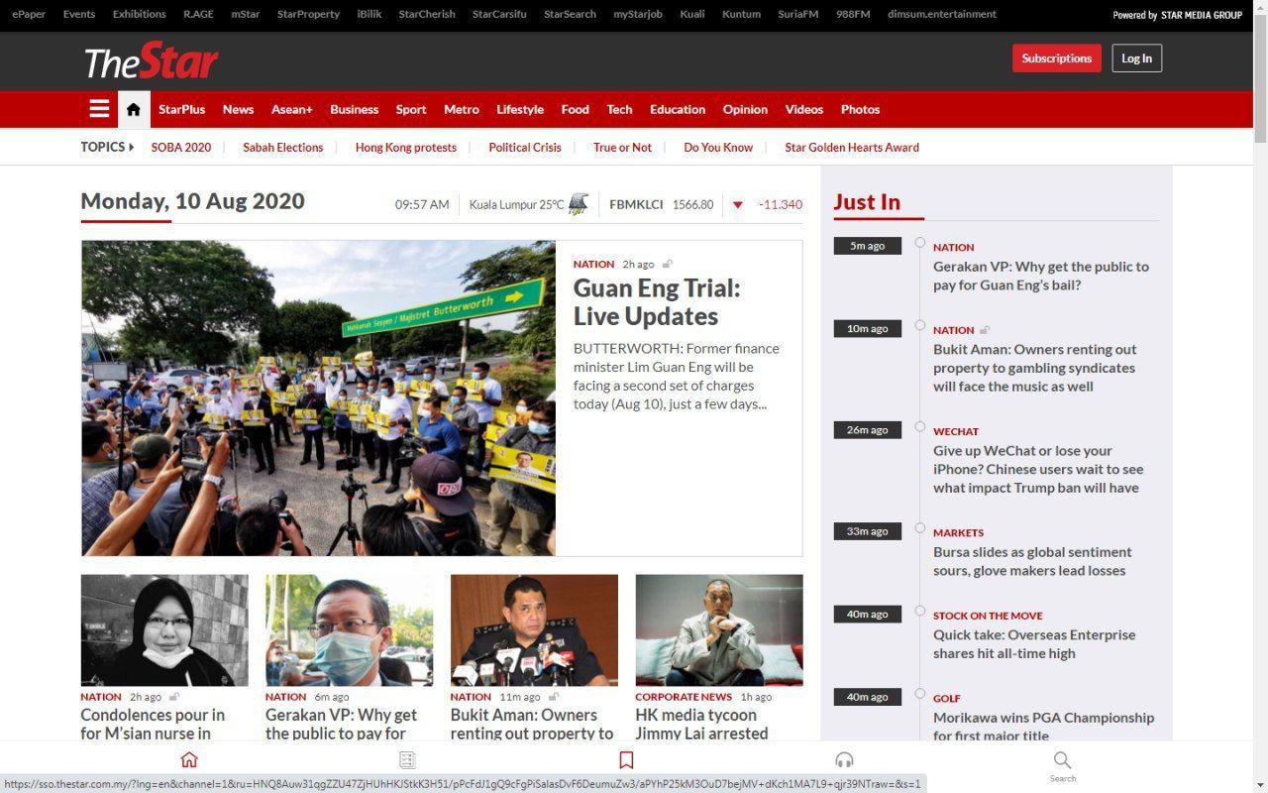Open Sabah Elections topic link

(282, 147)
